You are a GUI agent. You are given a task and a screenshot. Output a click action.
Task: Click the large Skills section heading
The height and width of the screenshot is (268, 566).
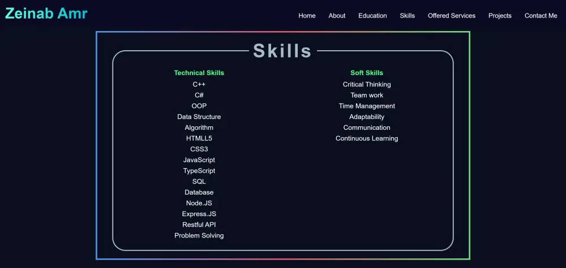coord(282,51)
